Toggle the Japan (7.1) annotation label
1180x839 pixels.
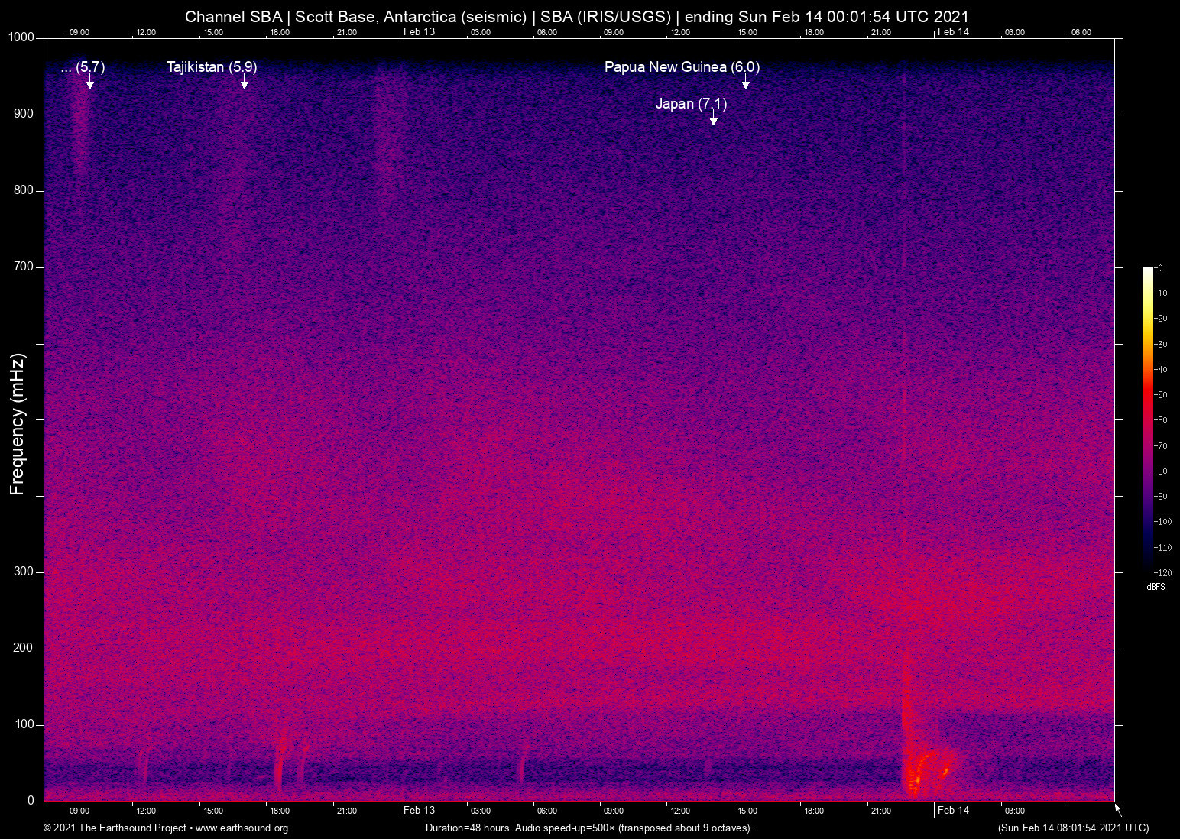click(690, 103)
